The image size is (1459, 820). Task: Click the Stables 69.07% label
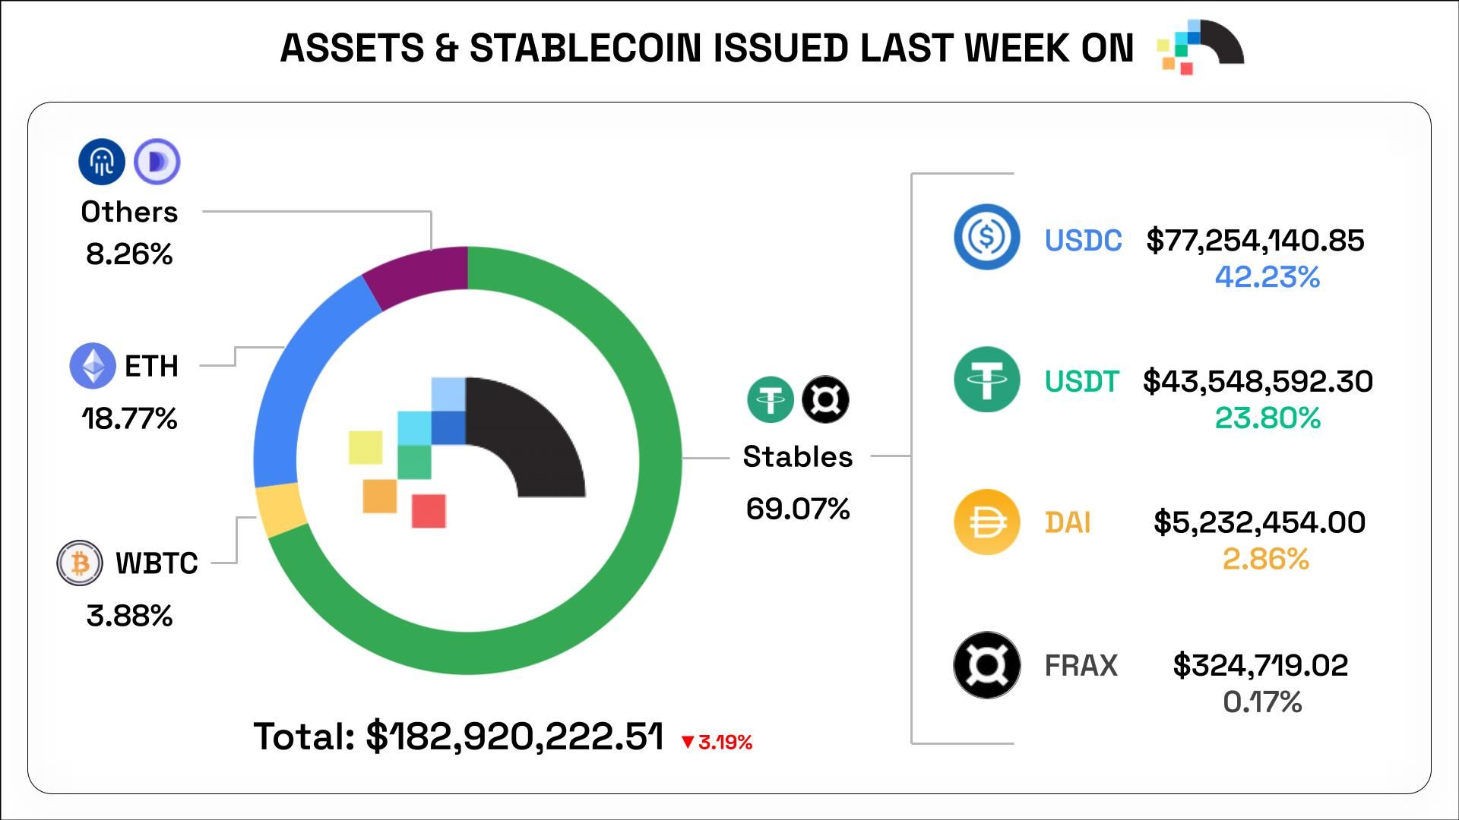click(x=797, y=481)
